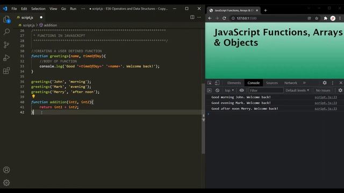
Task: Close the DevTools panel
Action: (341, 83)
